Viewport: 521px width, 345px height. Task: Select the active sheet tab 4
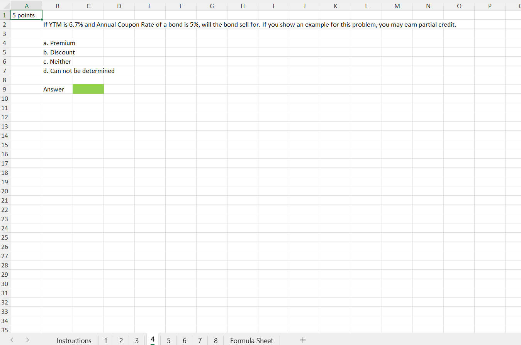(x=153, y=340)
